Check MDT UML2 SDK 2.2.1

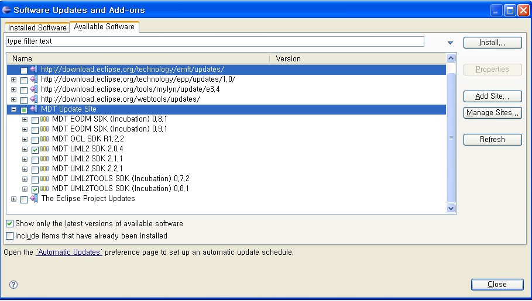35,169
